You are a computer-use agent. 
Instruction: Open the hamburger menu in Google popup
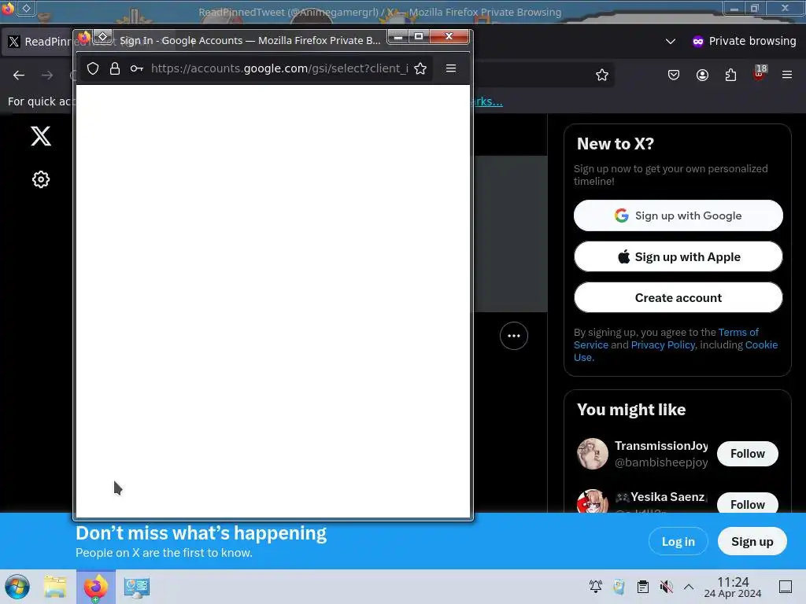click(451, 68)
